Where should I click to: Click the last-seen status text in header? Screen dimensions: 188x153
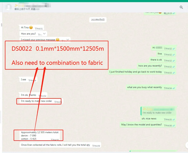pos(26,9)
